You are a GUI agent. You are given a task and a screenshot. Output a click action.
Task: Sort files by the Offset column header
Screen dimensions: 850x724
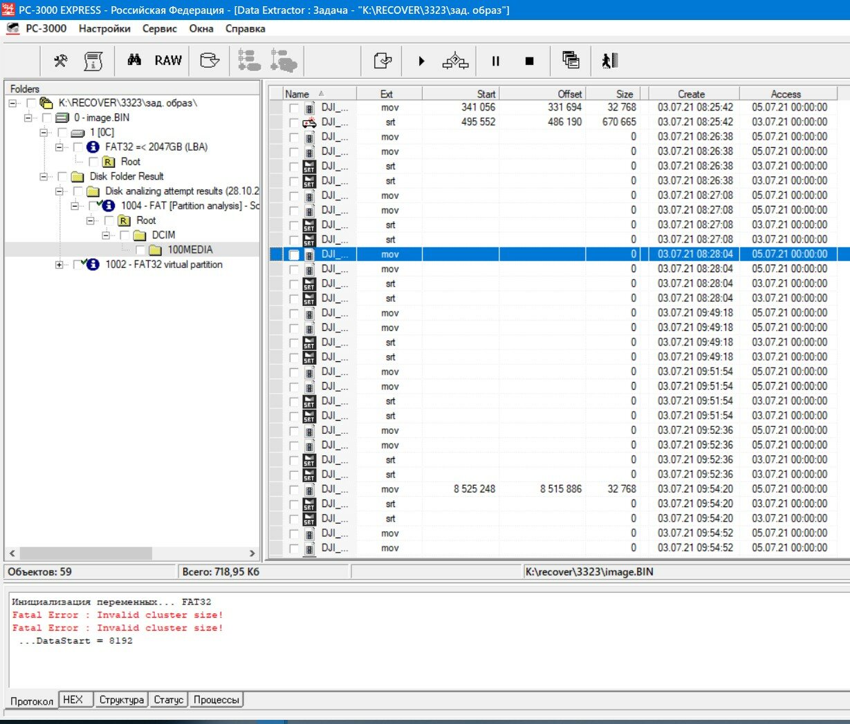click(542, 94)
